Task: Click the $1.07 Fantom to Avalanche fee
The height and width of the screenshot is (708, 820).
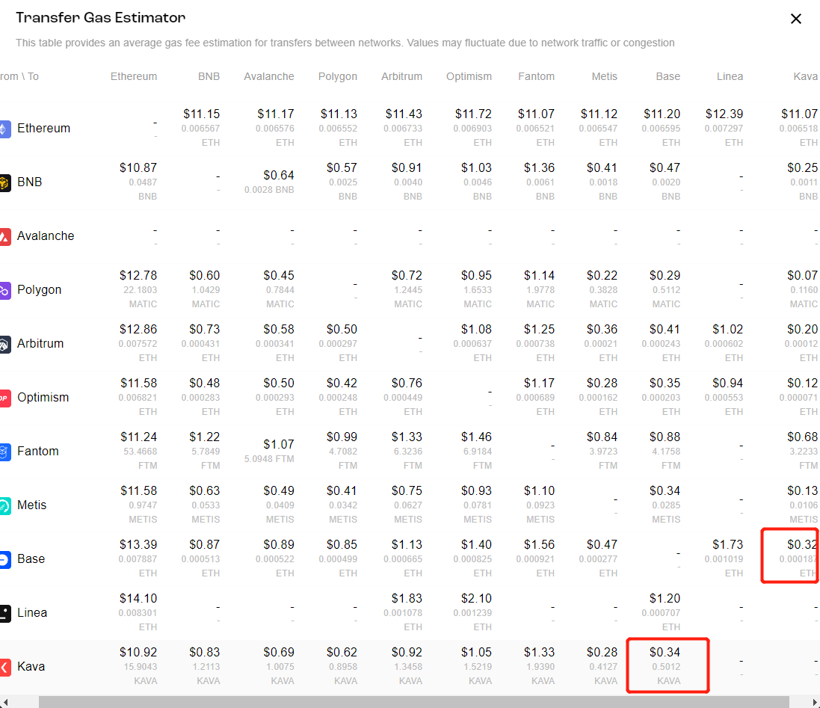Action: click(279, 444)
